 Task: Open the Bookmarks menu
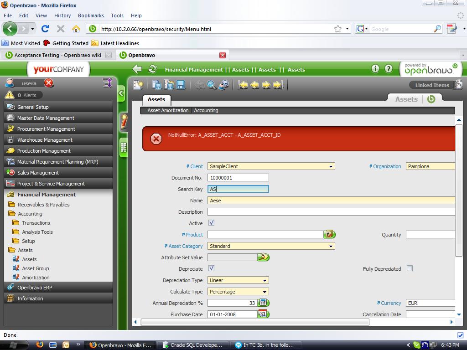pyautogui.click(x=91, y=15)
